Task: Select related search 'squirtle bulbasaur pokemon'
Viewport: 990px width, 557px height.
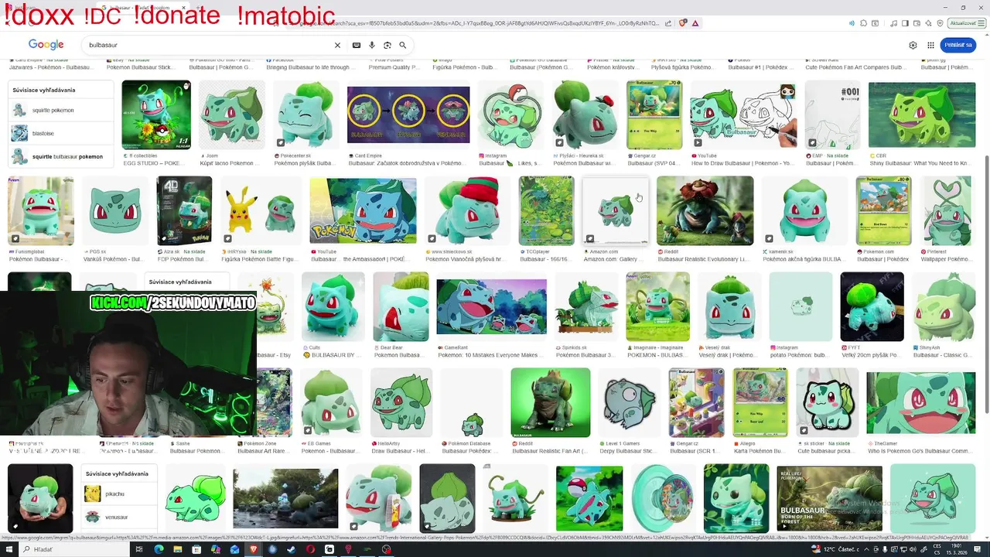Action: coord(61,156)
